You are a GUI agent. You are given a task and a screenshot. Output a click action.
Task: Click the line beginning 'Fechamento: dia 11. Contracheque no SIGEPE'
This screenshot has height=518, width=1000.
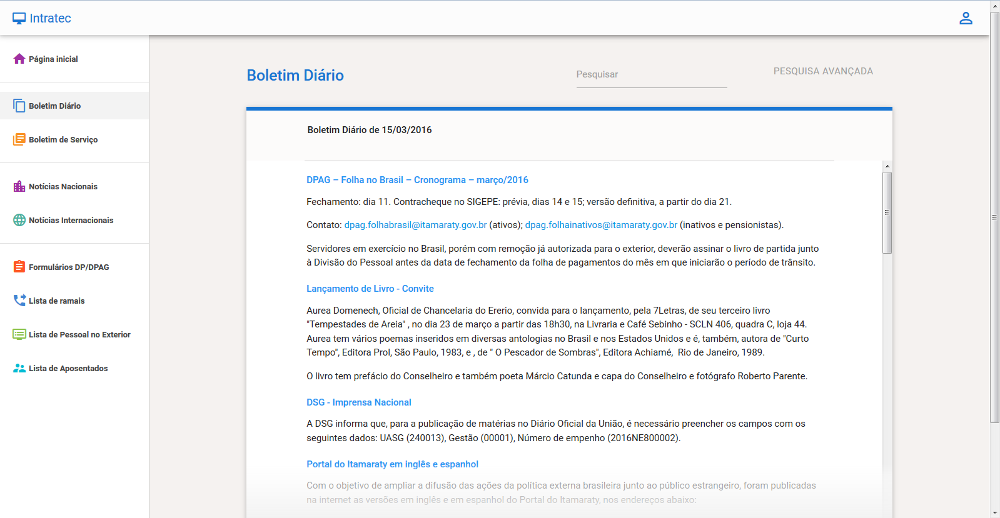(519, 202)
